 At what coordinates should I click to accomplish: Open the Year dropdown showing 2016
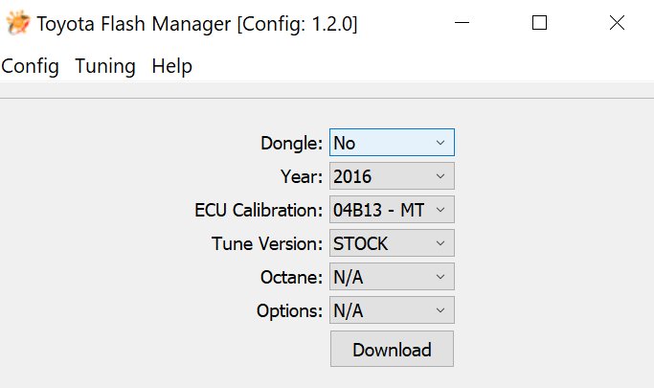pyautogui.click(x=392, y=176)
